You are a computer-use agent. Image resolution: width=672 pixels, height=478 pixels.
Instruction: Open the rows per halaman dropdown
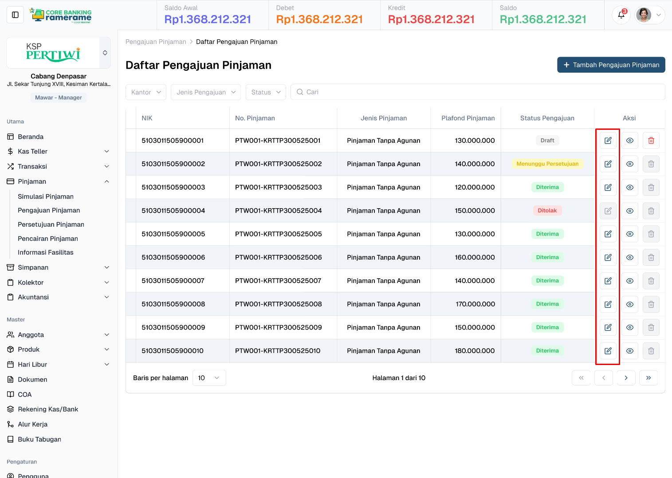[x=209, y=377]
